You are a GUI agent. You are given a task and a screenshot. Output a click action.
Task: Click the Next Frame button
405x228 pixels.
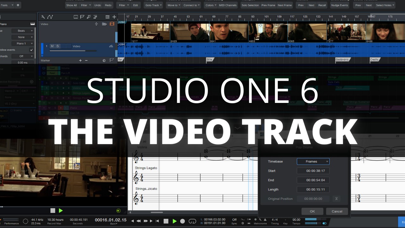click(285, 5)
